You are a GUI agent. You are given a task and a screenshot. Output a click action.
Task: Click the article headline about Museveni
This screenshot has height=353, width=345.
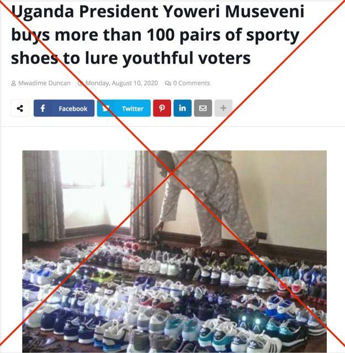[158, 35]
